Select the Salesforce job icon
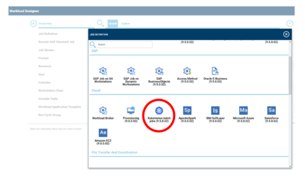305x182 pixels. pyautogui.click(x=271, y=111)
